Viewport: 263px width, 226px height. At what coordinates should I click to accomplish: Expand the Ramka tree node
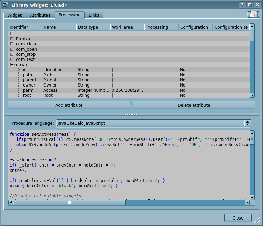click(x=12, y=39)
